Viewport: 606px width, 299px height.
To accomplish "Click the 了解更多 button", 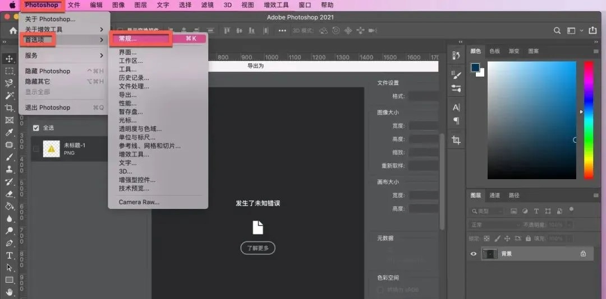I will 258,248.
